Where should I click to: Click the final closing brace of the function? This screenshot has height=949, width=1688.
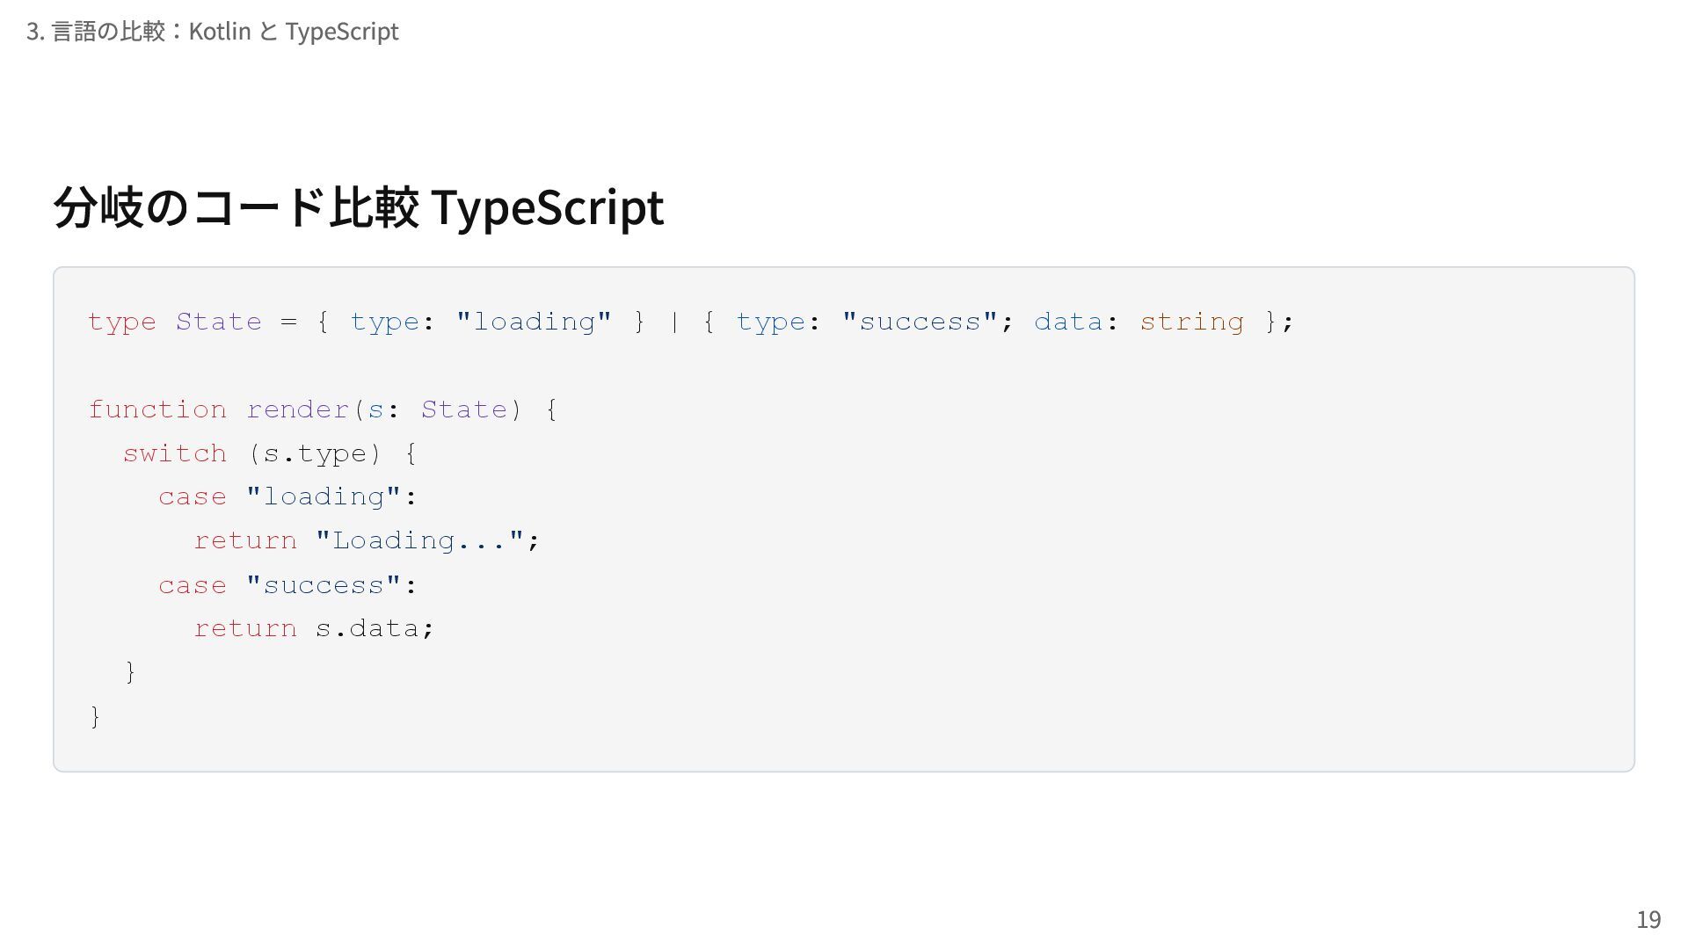[x=96, y=716]
